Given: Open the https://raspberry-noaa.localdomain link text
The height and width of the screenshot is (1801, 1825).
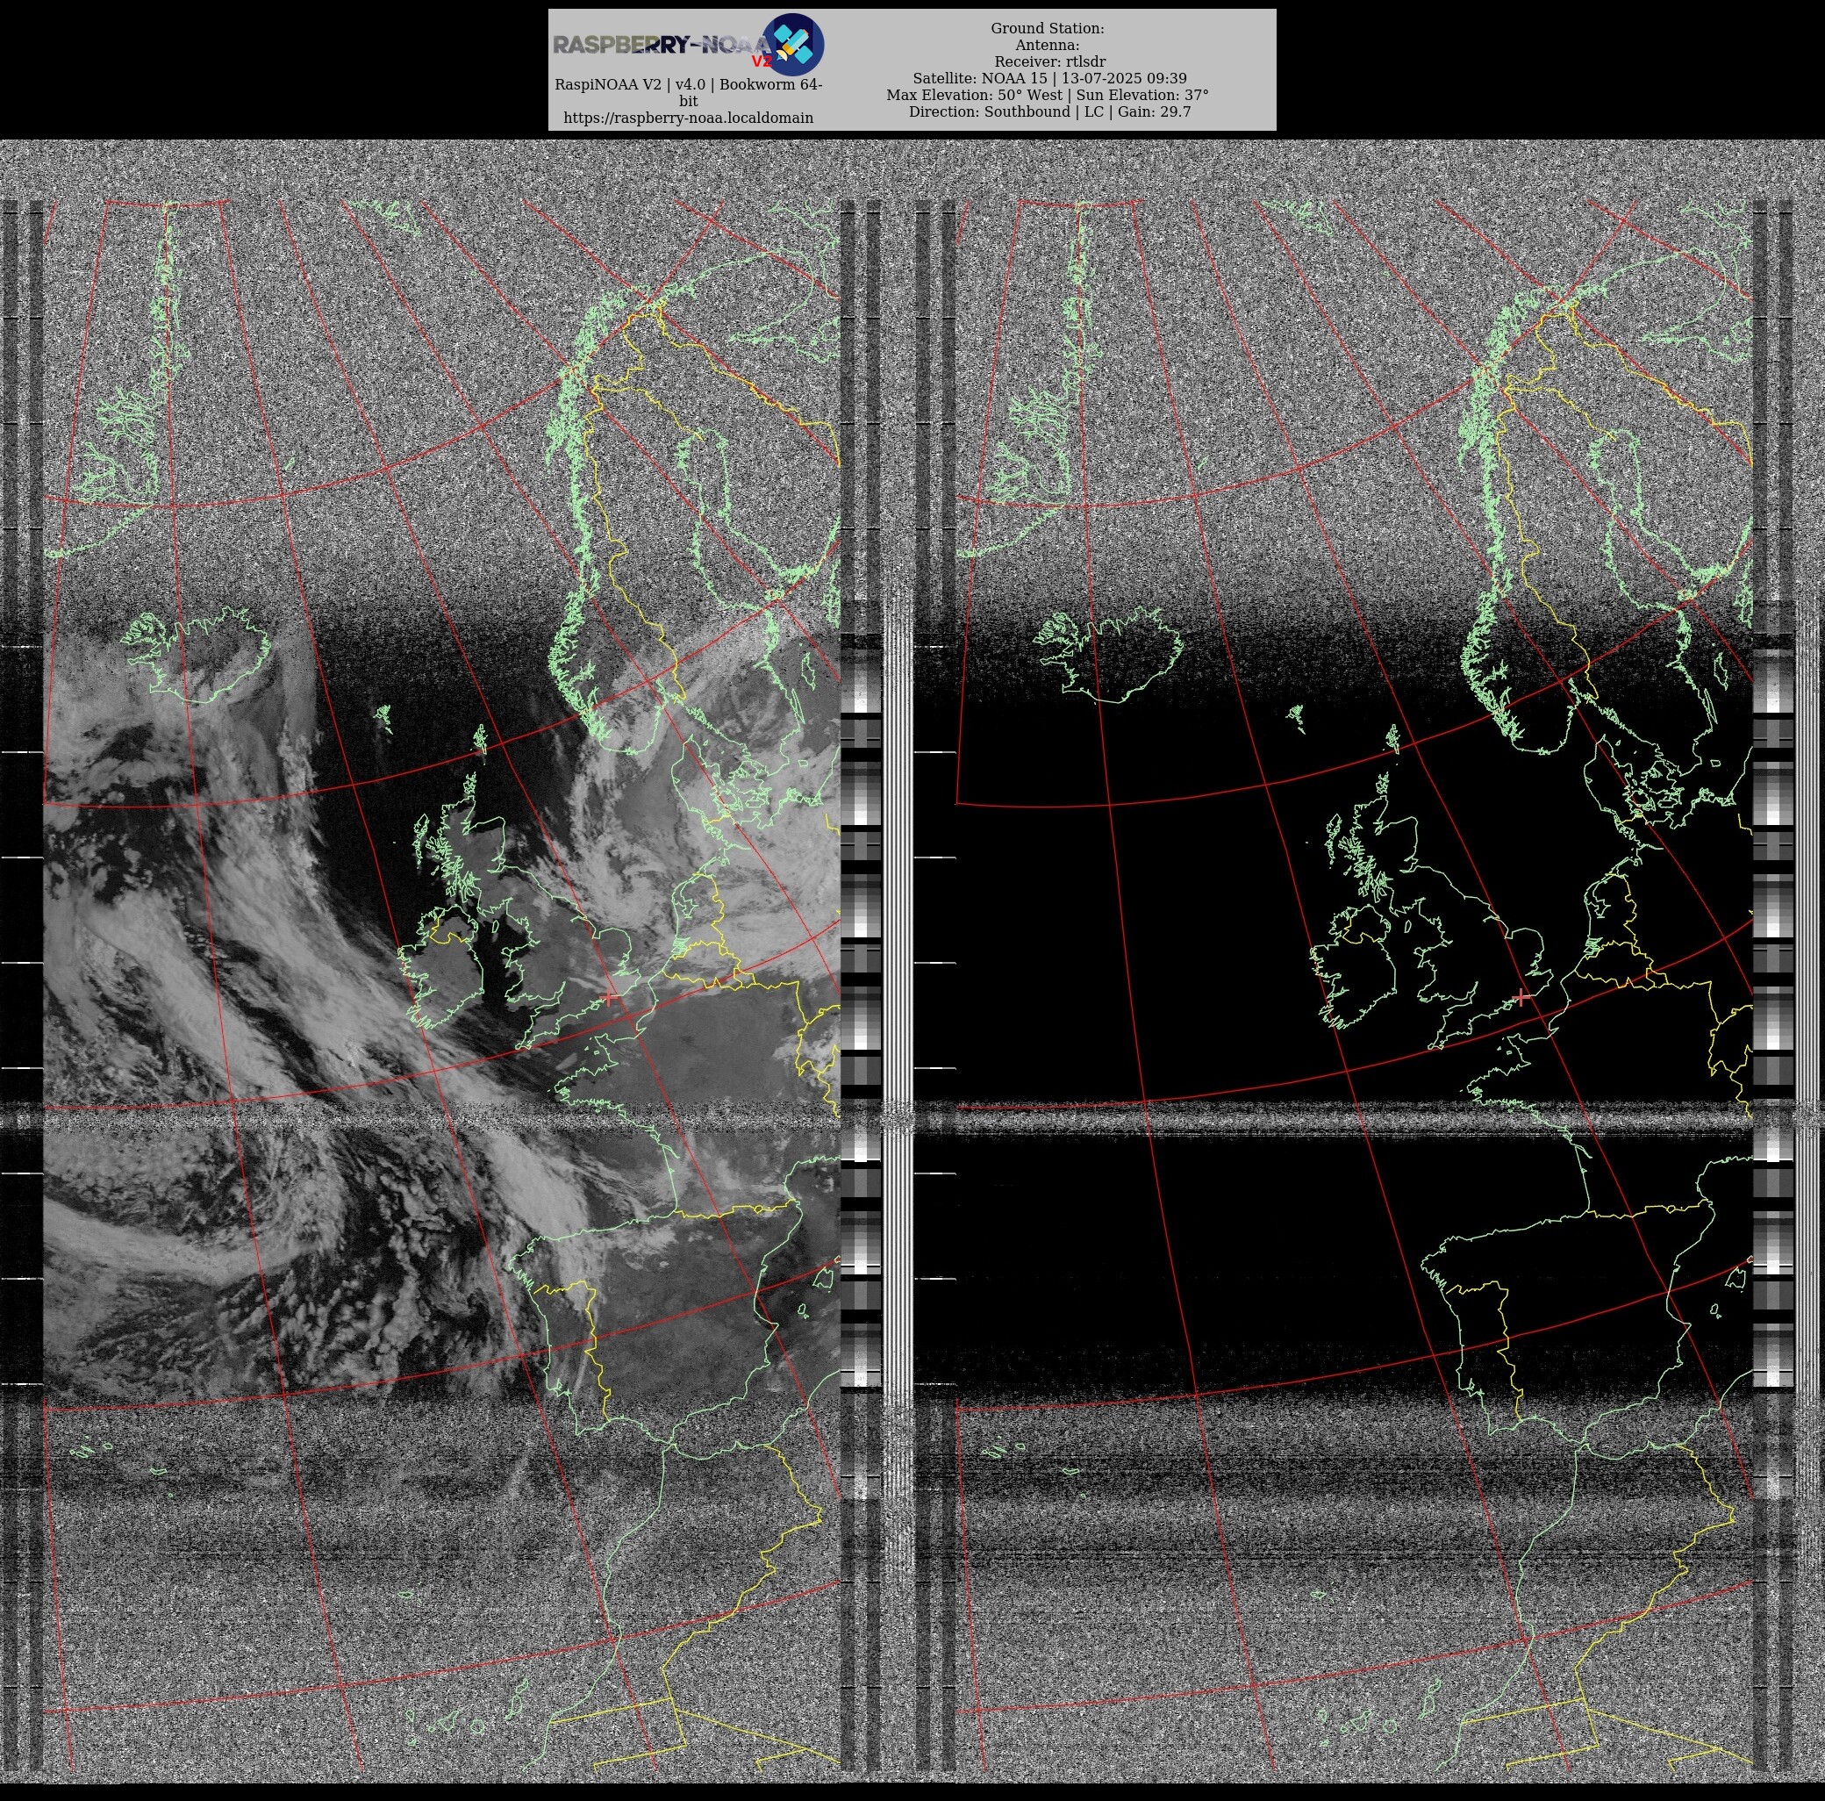Looking at the screenshot, I should (688, 118).
